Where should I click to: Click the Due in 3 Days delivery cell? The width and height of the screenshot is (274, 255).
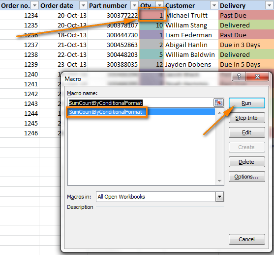tap(246, 45)
